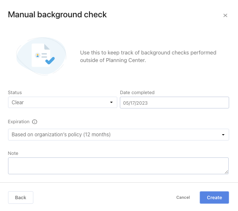Click the Note label
This screenshot has width=238, height=211.
coord(13,153)
